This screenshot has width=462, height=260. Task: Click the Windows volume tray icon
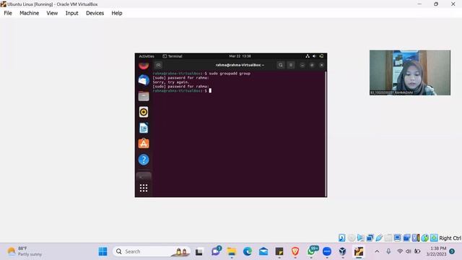[409, 251]
